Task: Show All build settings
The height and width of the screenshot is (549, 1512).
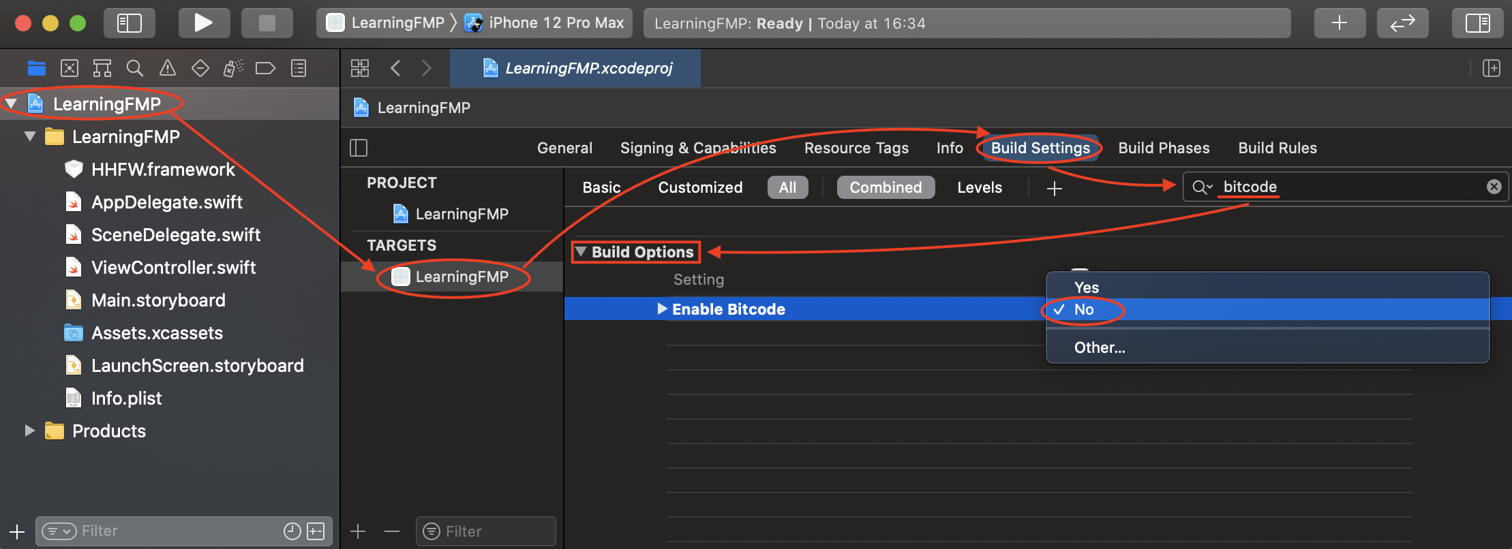Action: (x=787, y=187)
